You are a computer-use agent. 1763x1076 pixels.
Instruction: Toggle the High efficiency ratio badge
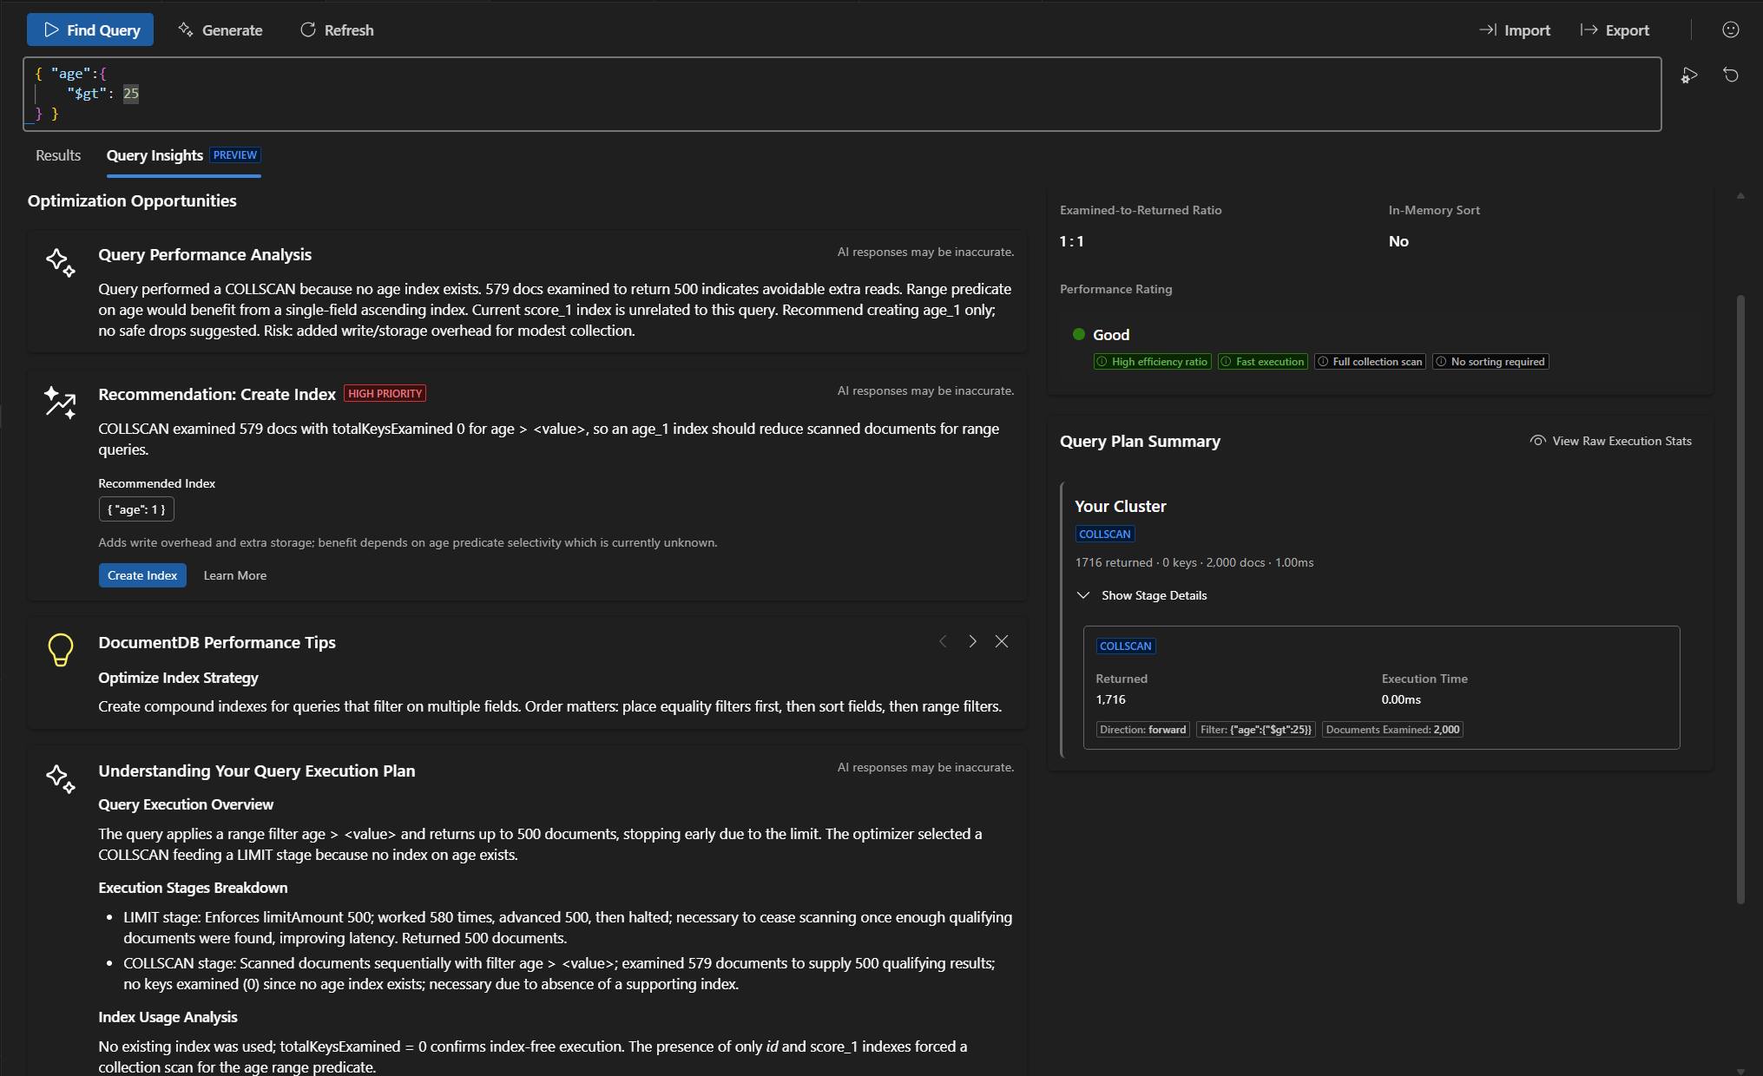point(1152,362)
